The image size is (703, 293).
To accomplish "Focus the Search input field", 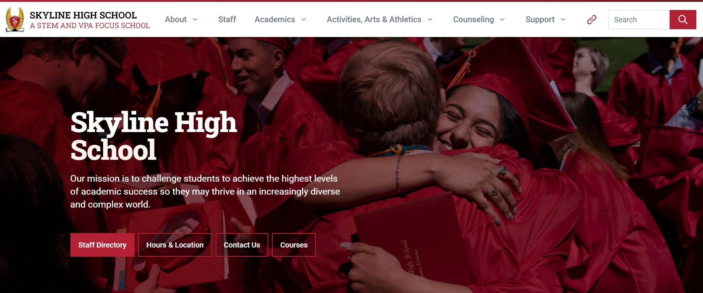I will (x=639, y=20).
